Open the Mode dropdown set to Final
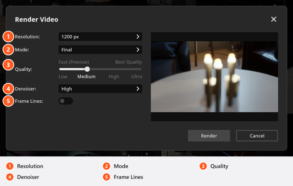This screenshot has width=293, height=186. (x=100, y=50)
